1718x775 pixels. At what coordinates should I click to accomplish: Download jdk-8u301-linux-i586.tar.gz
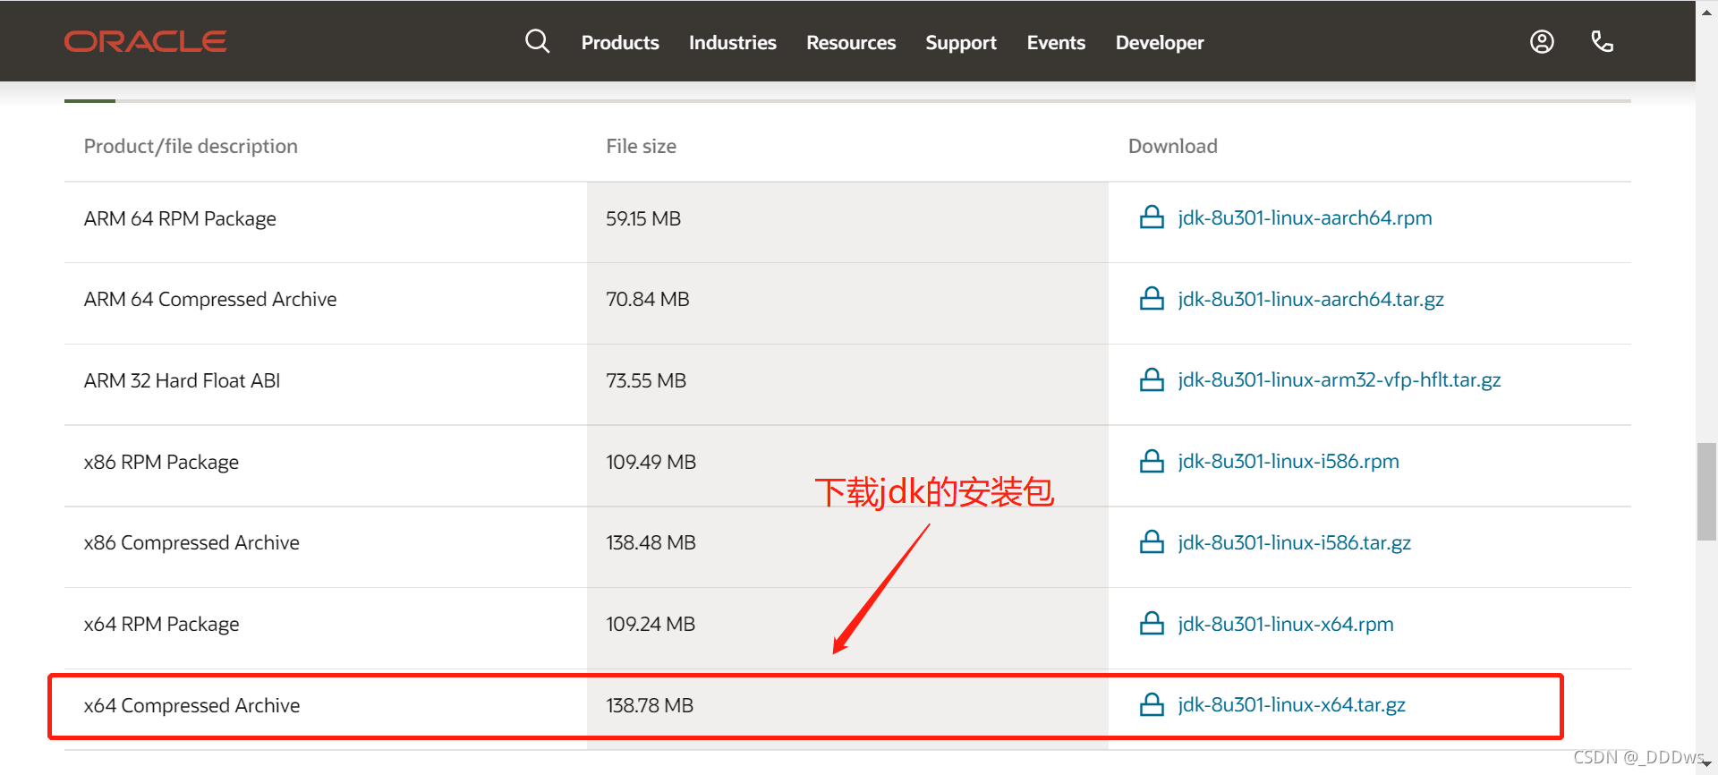pyautogui.click(x=1295, y=542)
